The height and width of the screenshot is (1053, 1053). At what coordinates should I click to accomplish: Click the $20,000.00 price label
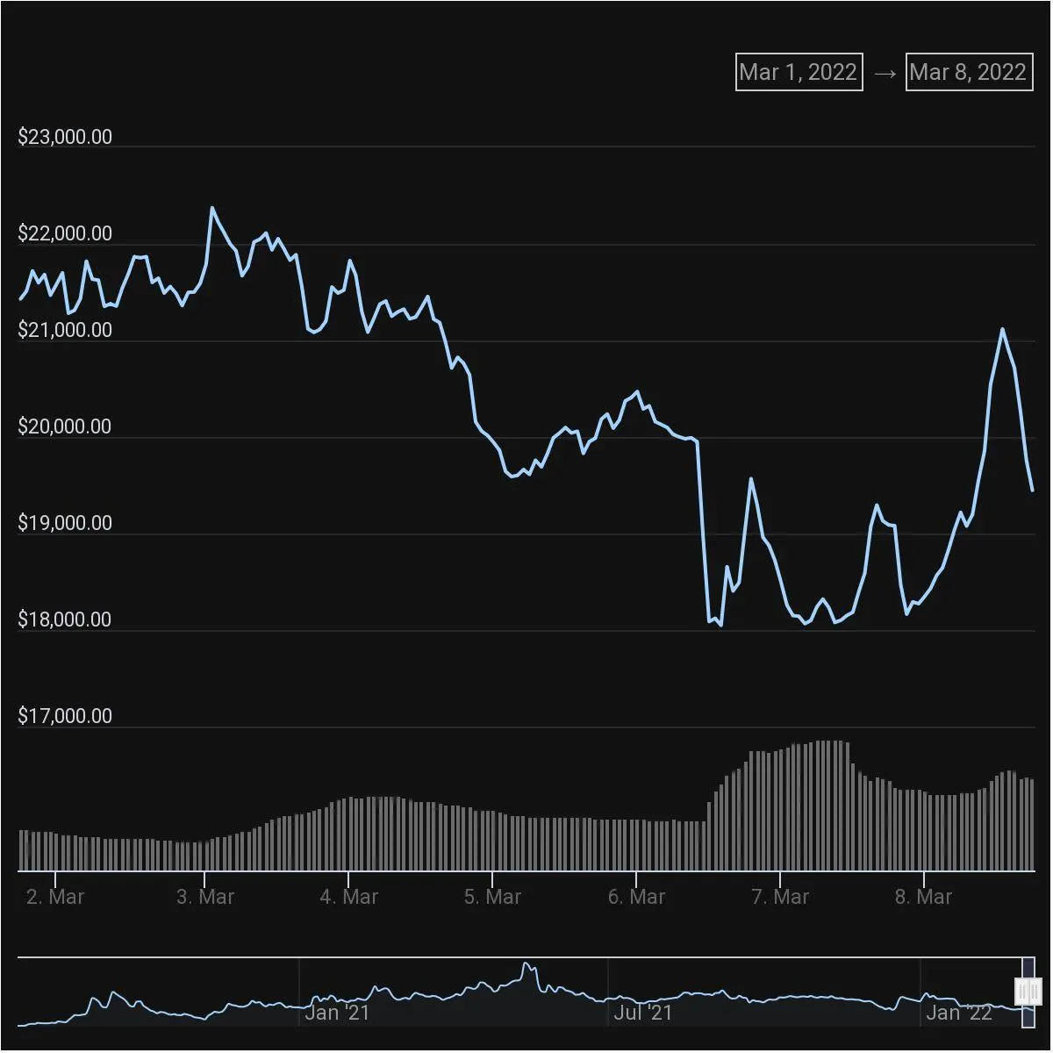[65, 426]
